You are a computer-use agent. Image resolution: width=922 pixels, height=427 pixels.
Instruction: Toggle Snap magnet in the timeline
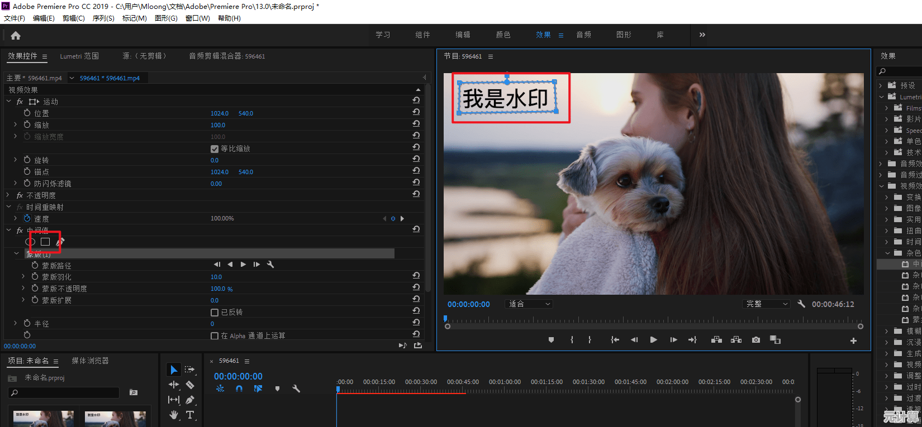tap(239, 388)
